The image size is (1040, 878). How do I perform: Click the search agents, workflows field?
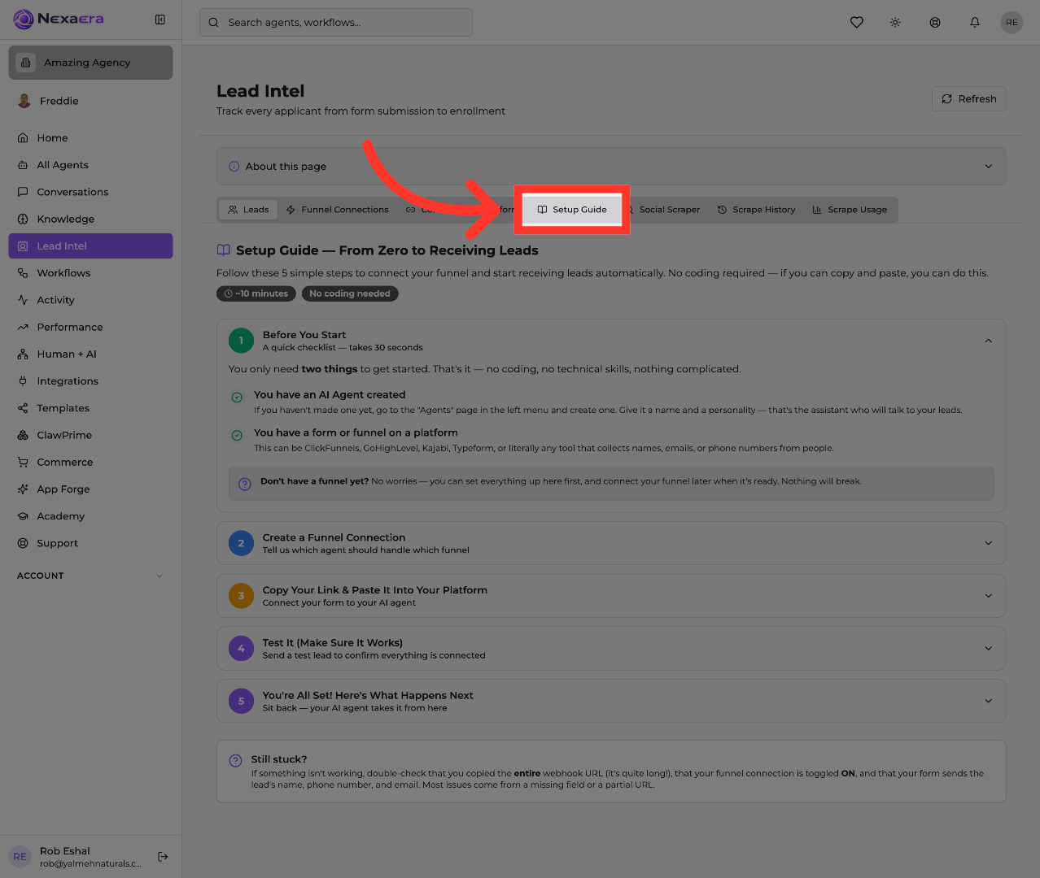(x=336, y=23)
